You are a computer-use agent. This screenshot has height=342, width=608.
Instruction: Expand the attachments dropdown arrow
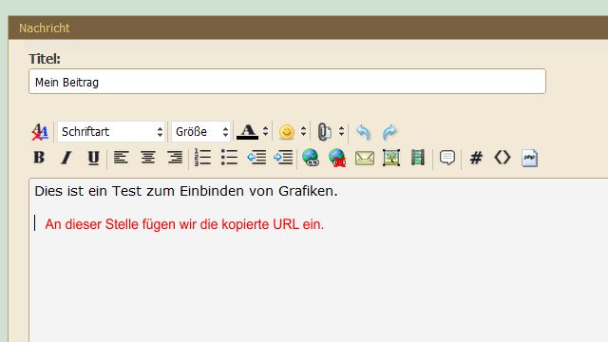(x=342, y=131)
